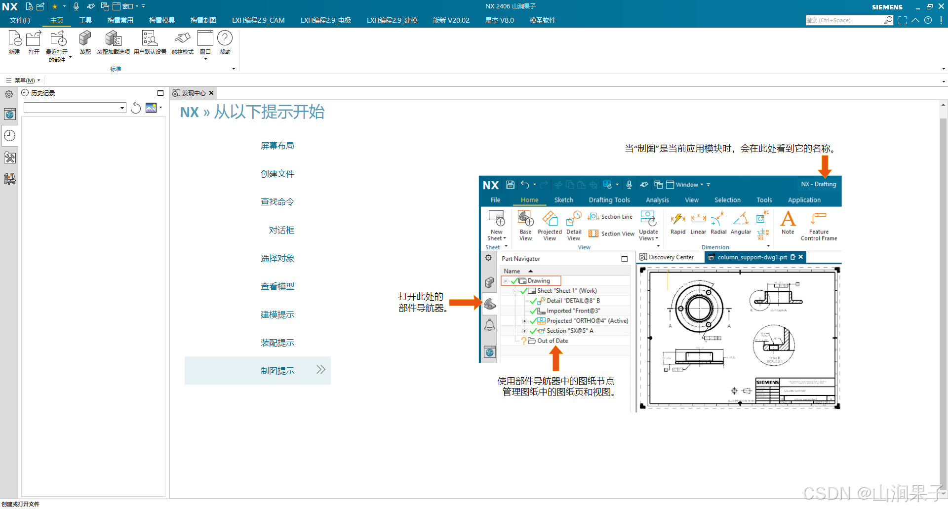Click the 最近打开的部件 ribbon icon
The width and height of the screenshot is (948, 509).
[57, 39]
